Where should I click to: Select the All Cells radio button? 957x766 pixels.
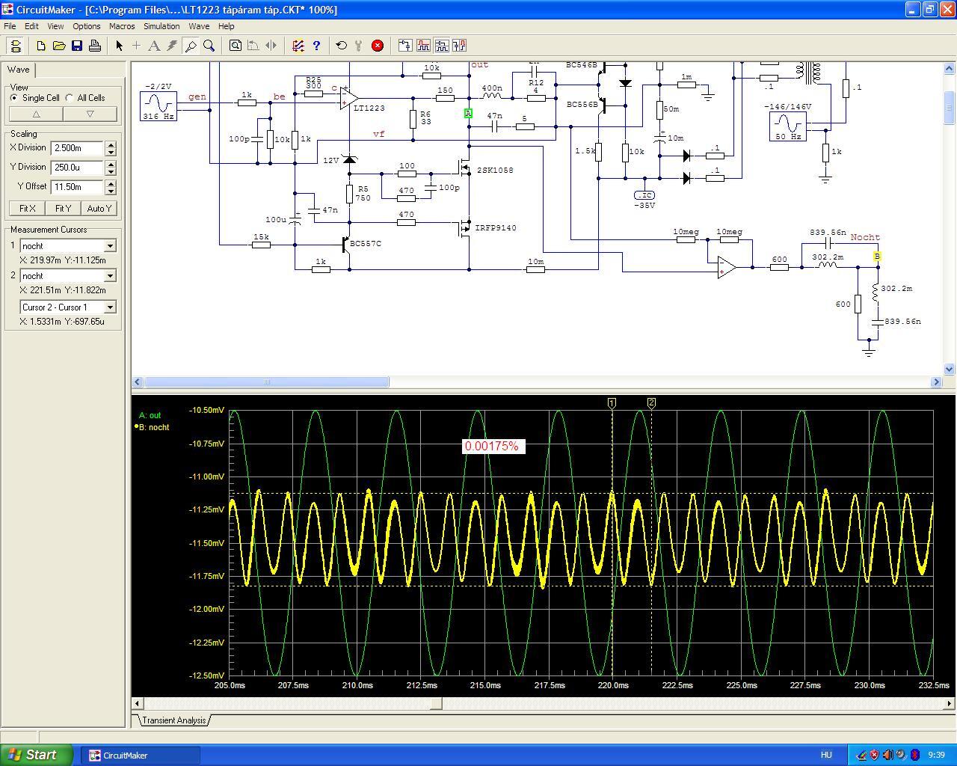pos(70,98)
